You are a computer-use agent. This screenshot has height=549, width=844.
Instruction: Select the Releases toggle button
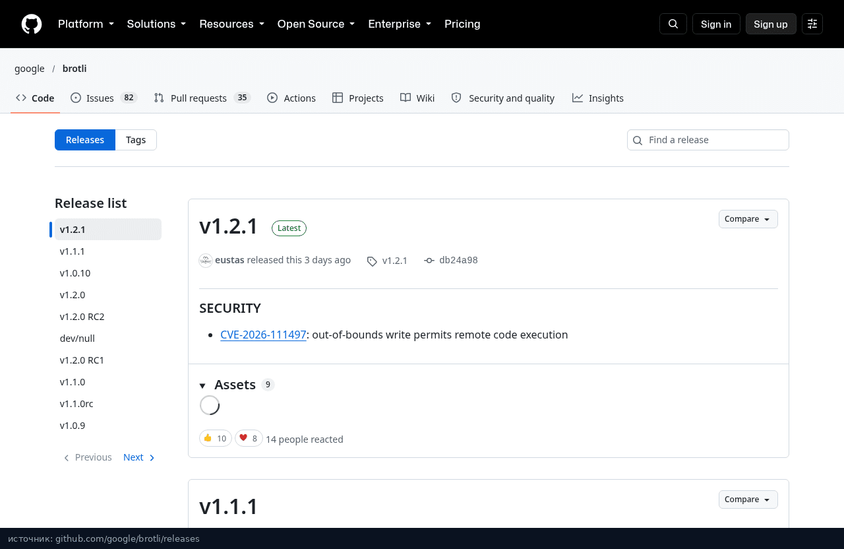coord(85,140)
